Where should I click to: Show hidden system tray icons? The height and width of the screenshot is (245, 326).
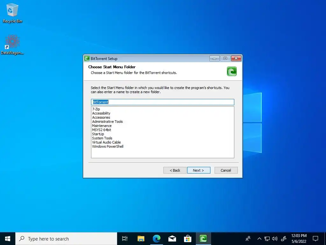pos(259,239)
